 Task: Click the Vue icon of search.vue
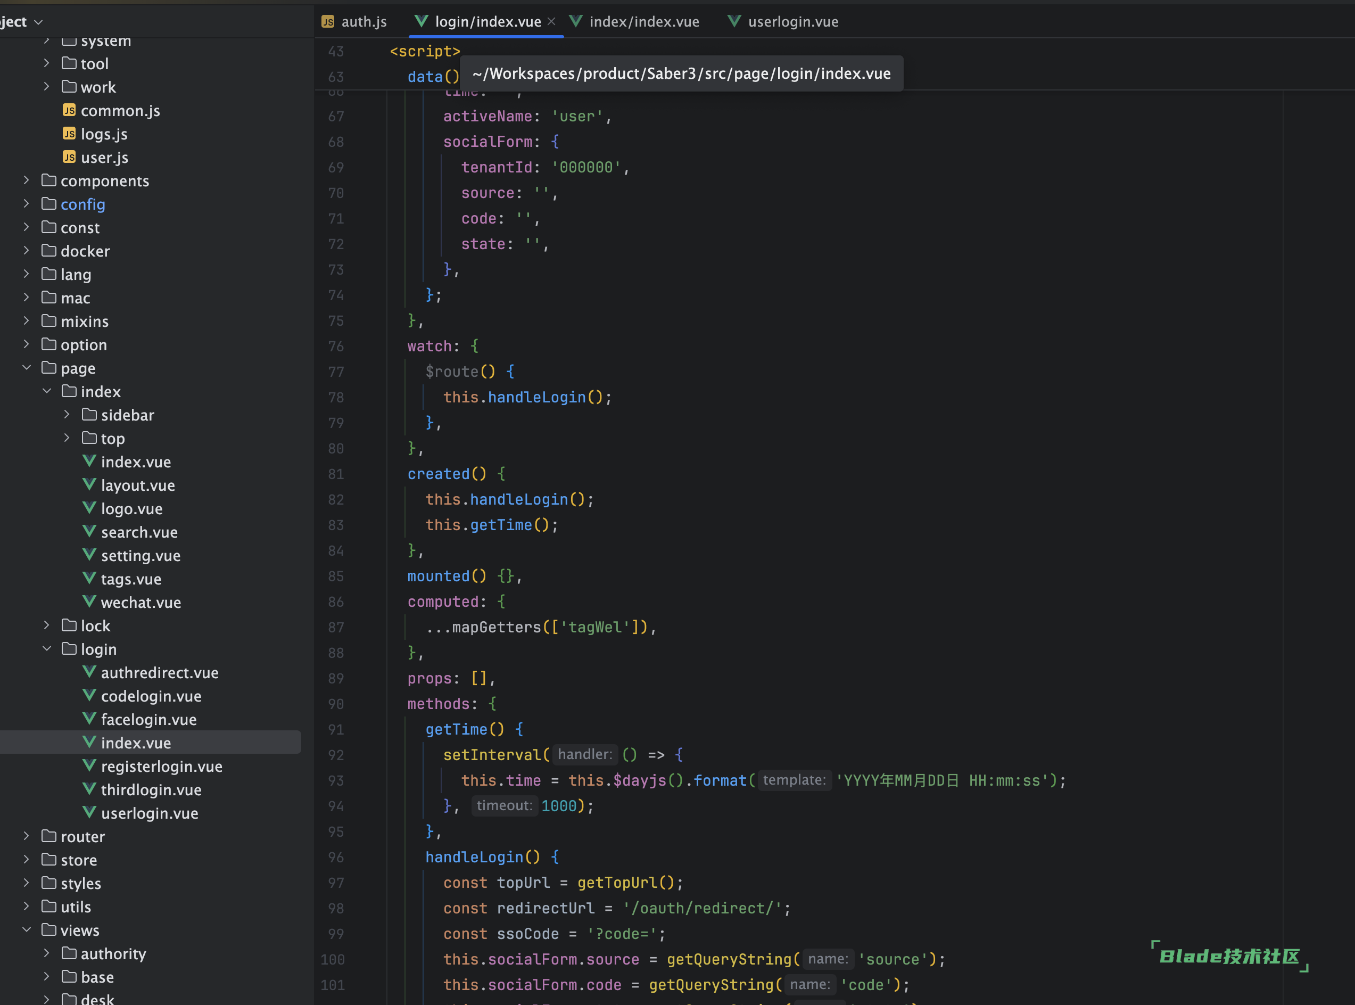[89, 532]
